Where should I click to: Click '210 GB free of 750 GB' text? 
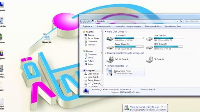[x=123, y=49]
